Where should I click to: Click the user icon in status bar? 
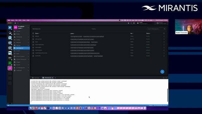click(x=9, y=105)
